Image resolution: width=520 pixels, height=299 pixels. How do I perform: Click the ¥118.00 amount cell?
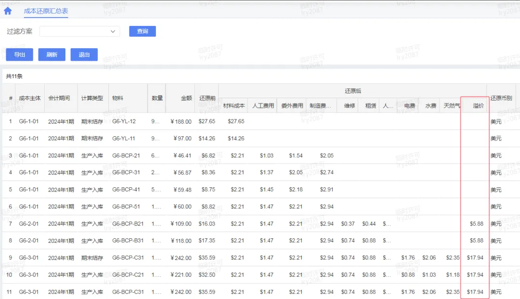point(181,241)
